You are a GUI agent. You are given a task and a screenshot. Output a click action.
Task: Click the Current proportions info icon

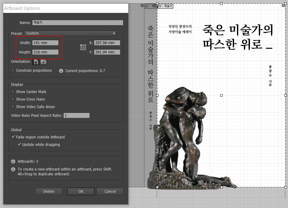pos(61,71)
